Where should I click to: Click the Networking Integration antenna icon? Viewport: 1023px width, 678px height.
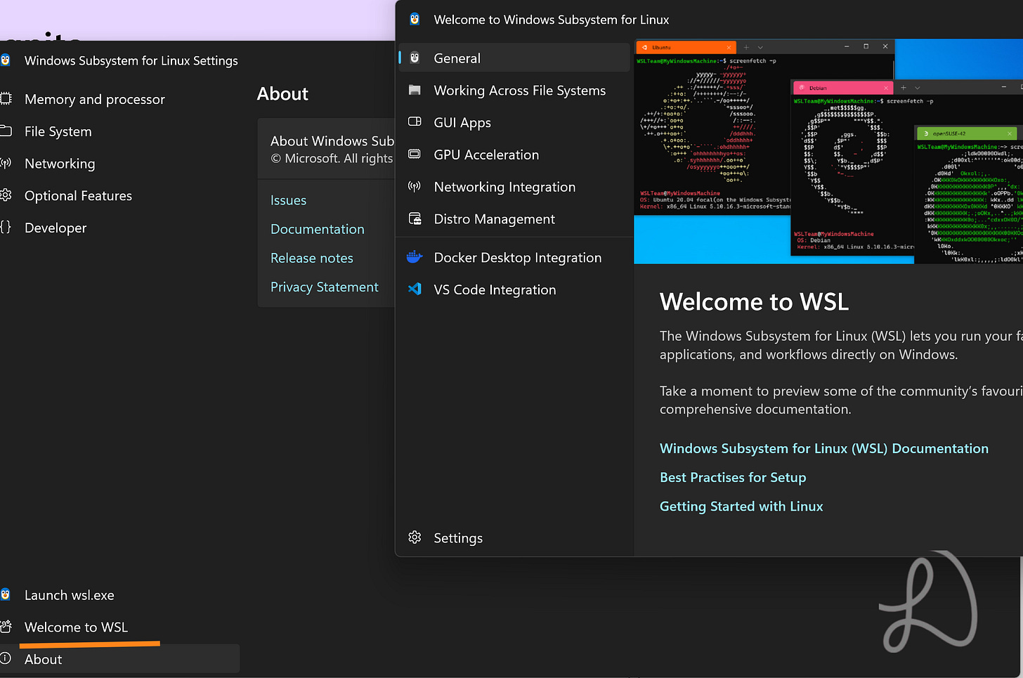tap(415, 186)
